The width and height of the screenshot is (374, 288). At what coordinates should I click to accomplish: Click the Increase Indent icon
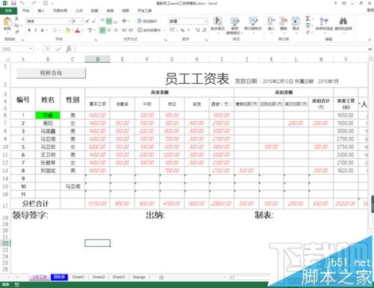(x=131, y=30)
